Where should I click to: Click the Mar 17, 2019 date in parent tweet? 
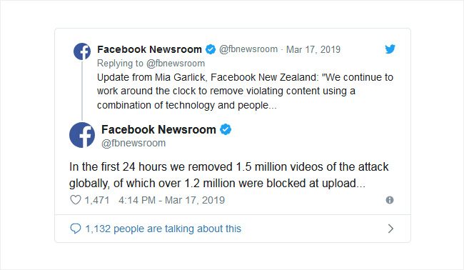(313, 49)
